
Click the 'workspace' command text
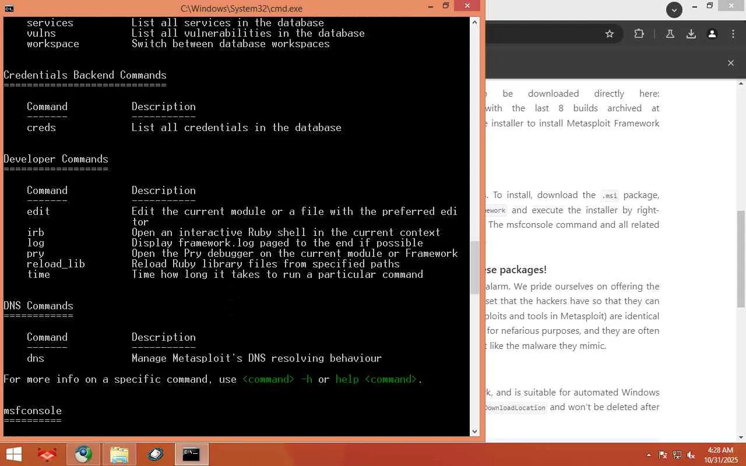tap(53, 44)
